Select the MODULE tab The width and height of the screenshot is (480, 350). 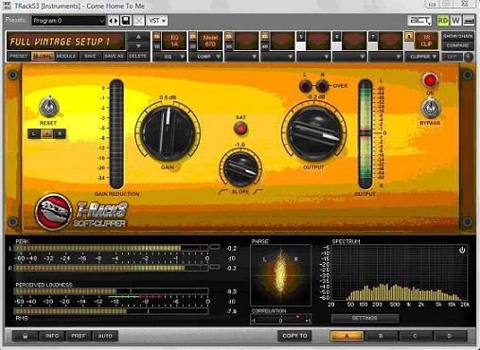[x=66, y=56]
